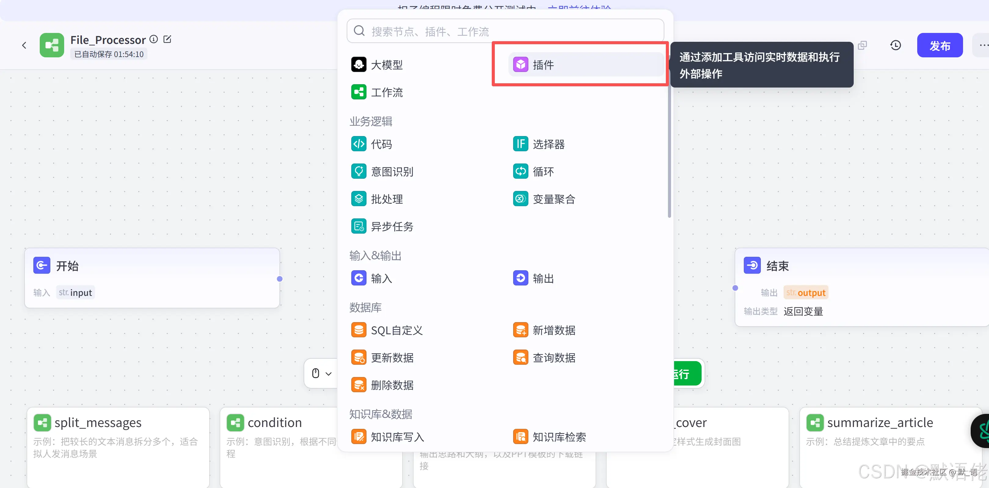
Task: Add a 大模型 large model node
Action: click(387, 64)
